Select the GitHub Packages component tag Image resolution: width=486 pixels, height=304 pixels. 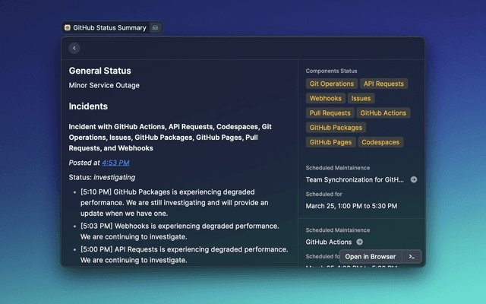point(336,128)
